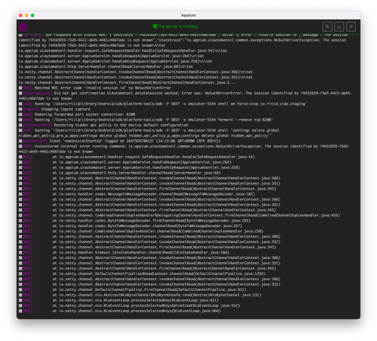Select stack line "NioEventLoop.java:552"

[129, 306]
